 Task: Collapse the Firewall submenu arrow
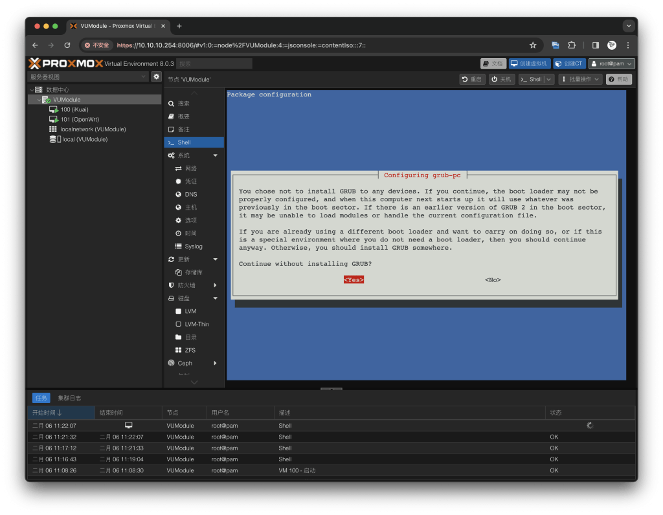(x=215, y=285)
